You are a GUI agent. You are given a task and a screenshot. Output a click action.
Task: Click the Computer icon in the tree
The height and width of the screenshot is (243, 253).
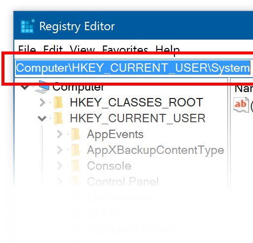coord(42,87)
